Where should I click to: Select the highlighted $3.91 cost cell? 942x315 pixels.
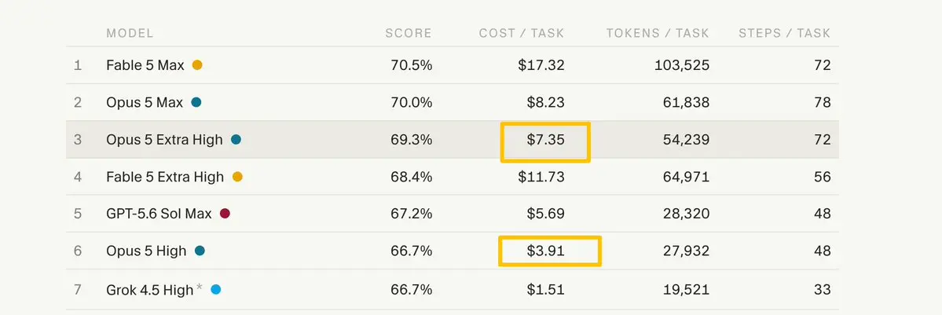pos(550,251)
